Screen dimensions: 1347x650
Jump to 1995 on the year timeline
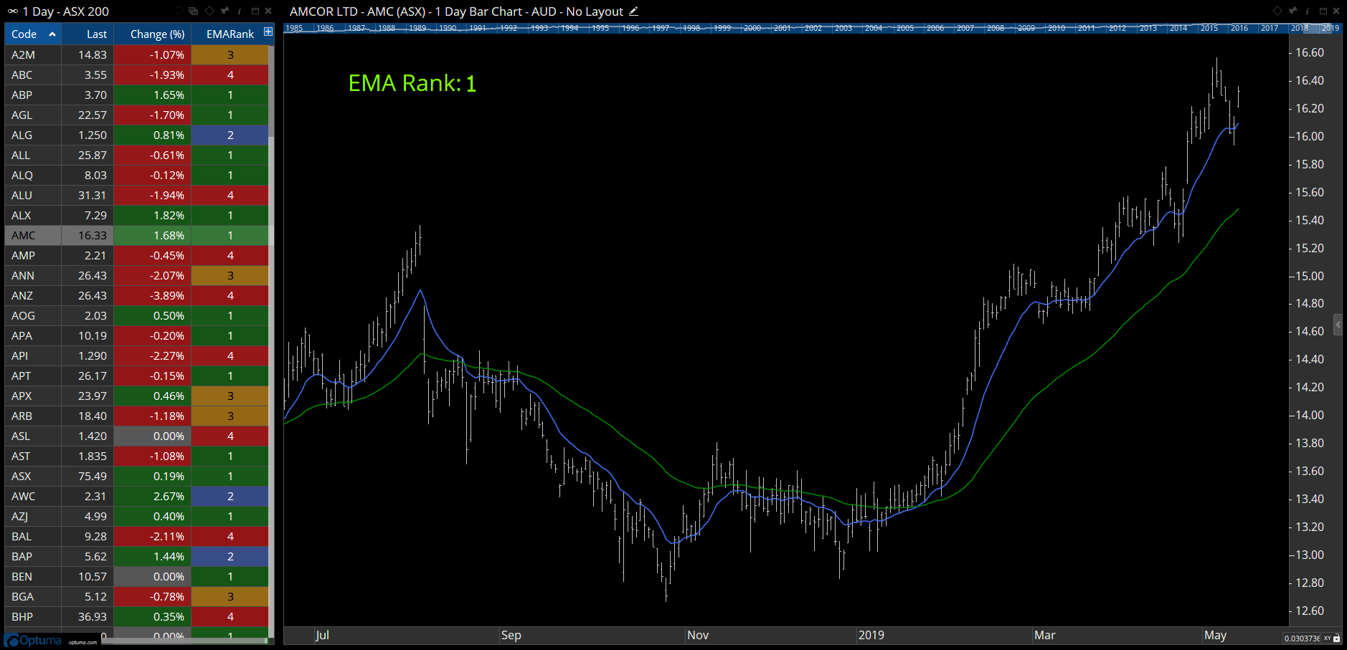coord(600,29)
